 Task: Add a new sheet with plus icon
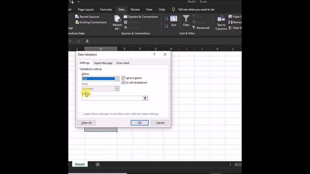[x=98, y=164]
